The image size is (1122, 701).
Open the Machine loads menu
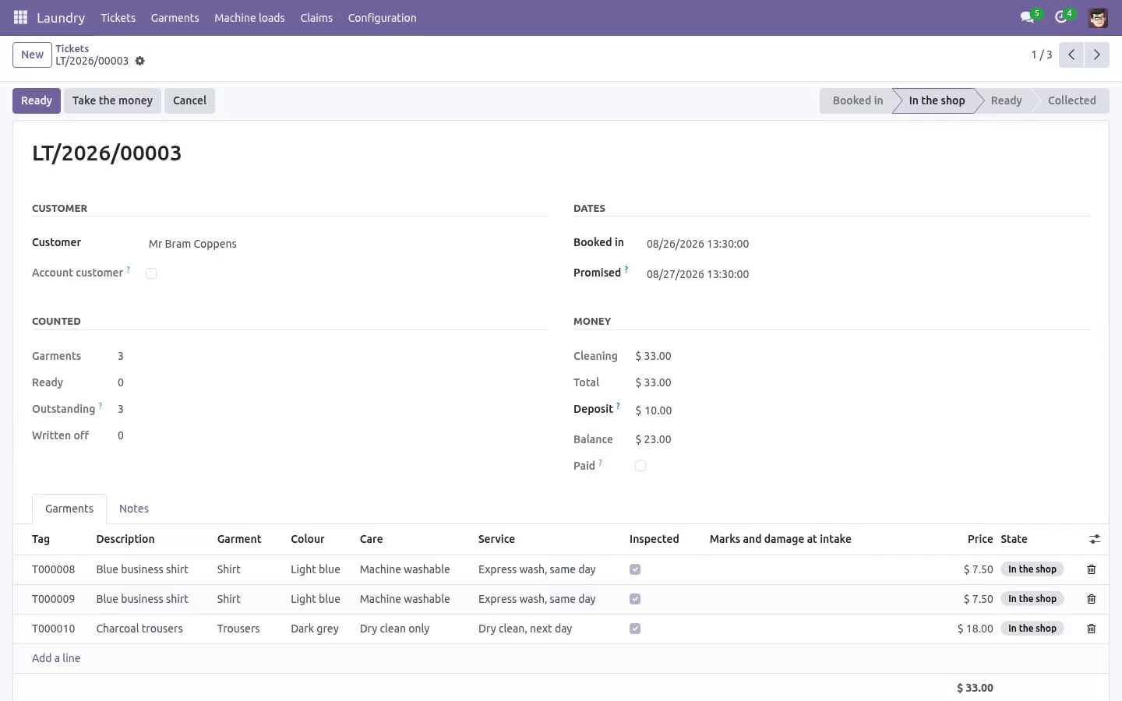pyautogui.click(x=249, y=17)
